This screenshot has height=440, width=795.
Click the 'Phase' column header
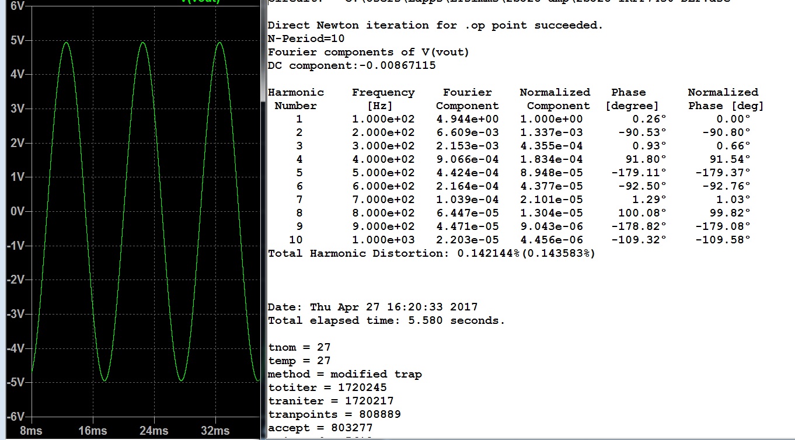(x=628, y=92)
